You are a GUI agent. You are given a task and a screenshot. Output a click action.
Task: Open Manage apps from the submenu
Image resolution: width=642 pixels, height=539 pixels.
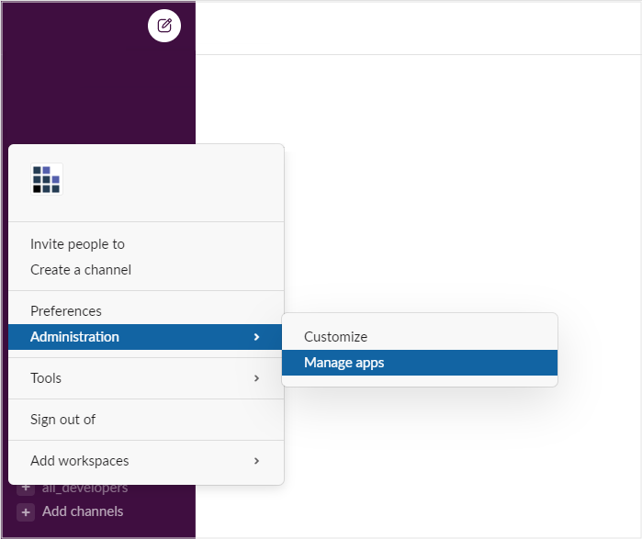click(344, 363)
